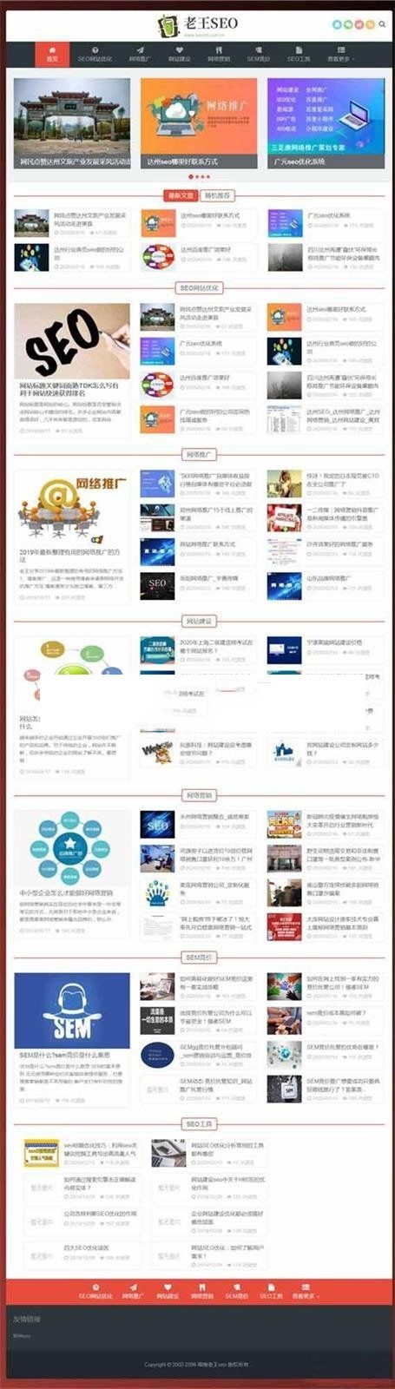The width and height of the screenshot is (395, 1389).
Task: Open article 中小型企业怎么才能做好网络营销
Action: [x=66, y=892]
